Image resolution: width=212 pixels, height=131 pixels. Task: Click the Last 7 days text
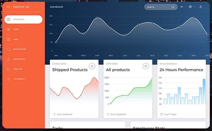pos(170,115)
